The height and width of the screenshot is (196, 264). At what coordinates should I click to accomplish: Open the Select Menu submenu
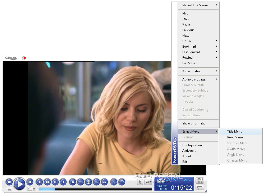(198, 132)
